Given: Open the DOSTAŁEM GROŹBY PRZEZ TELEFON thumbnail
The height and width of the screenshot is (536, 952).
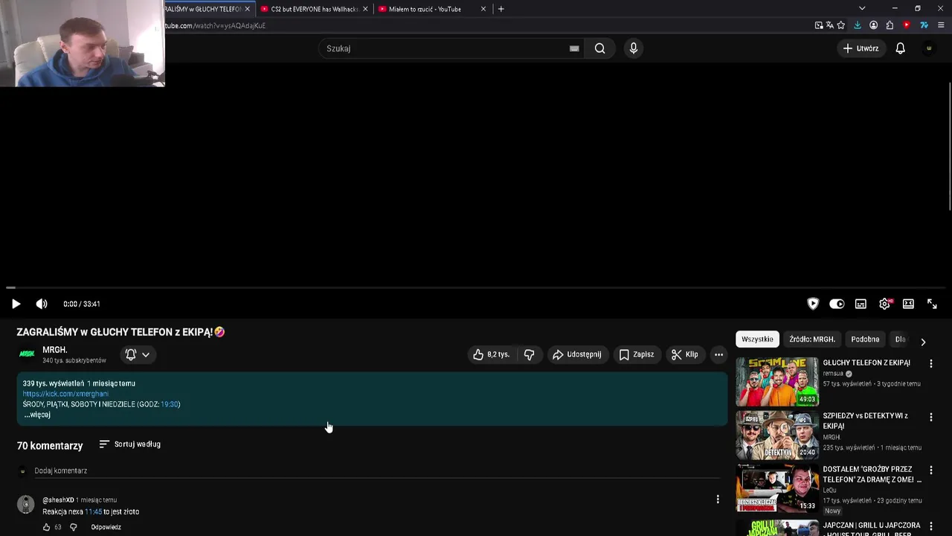Looking at the screenshot, I should tap(777, 488).
